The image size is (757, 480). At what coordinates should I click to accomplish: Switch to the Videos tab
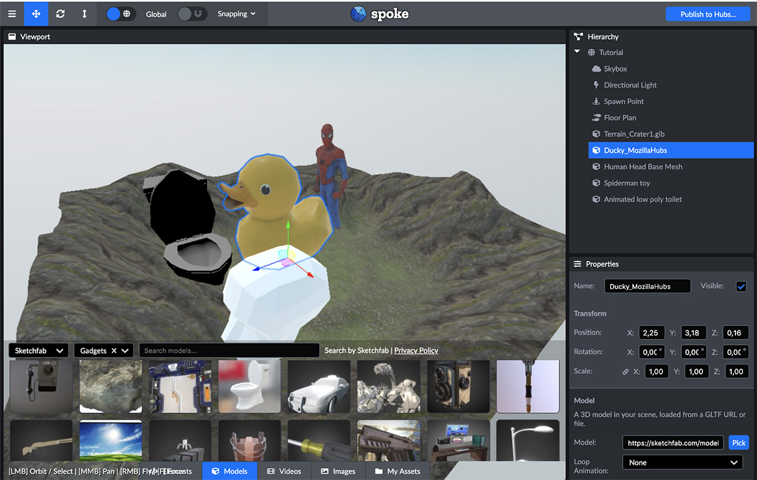pyautogui.click(x=284, y=471)
